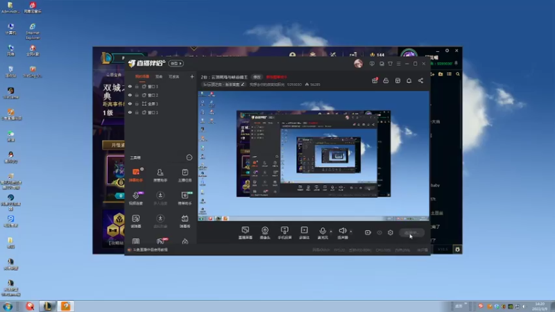Add a 多媒体 multimedia source
Viewport: 555px width, 312px height.
(304, 233)
